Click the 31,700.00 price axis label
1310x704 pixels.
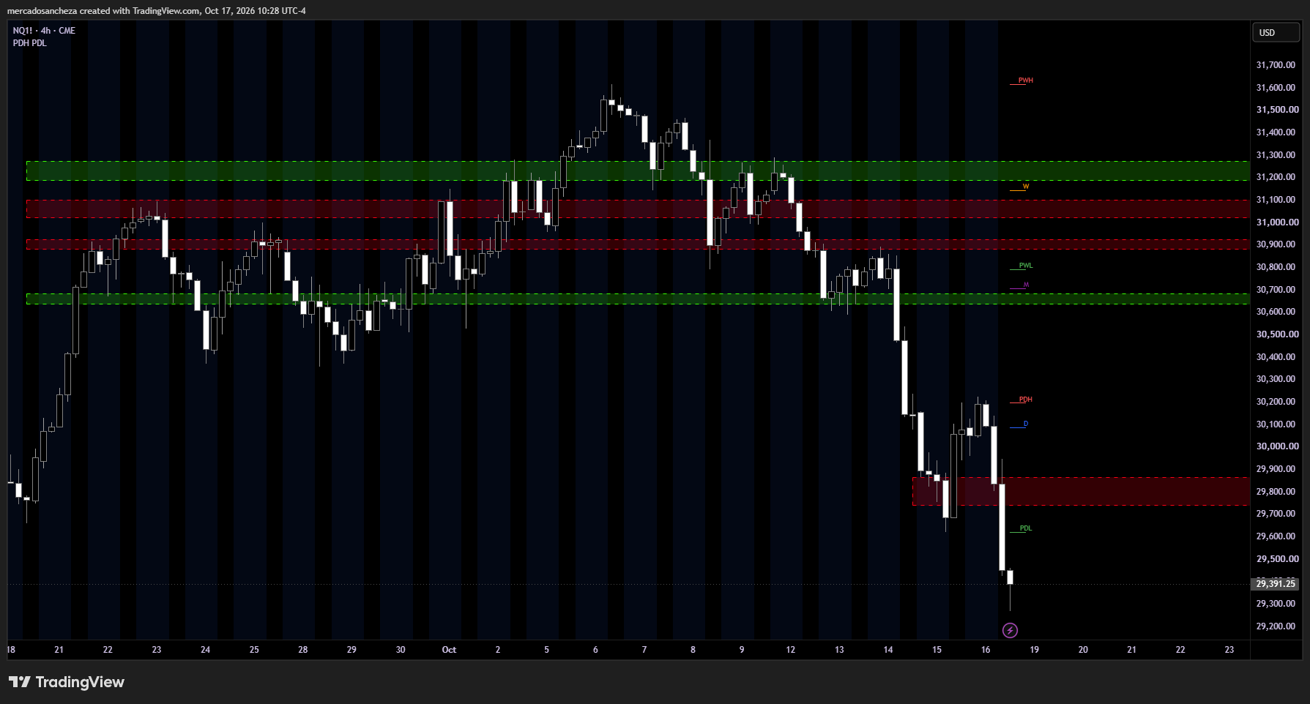[1276, 65]
